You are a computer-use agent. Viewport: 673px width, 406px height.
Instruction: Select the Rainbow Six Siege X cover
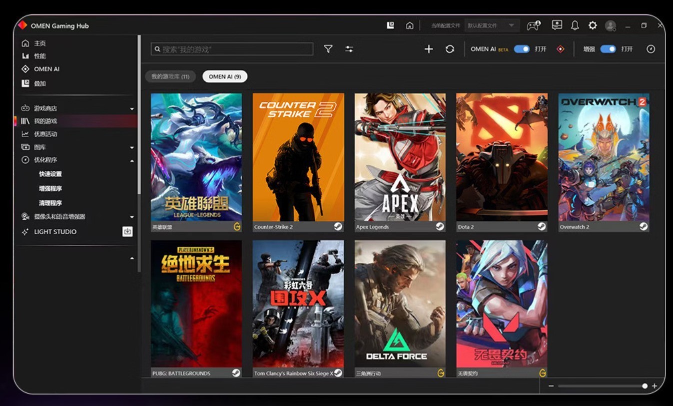coord(298,304)
